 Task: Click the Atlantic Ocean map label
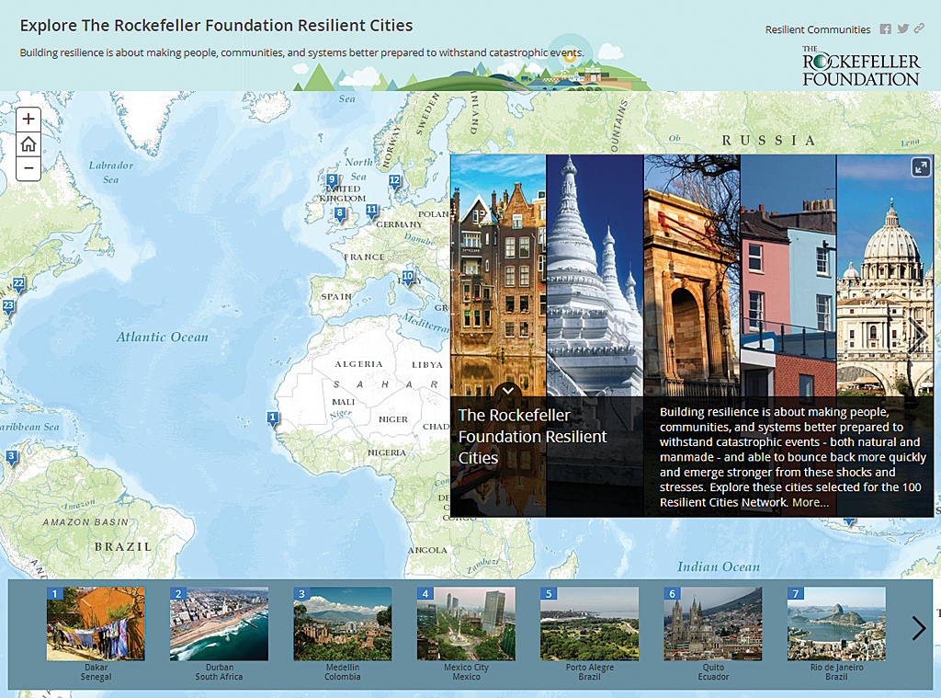click(x=163, y=337)
